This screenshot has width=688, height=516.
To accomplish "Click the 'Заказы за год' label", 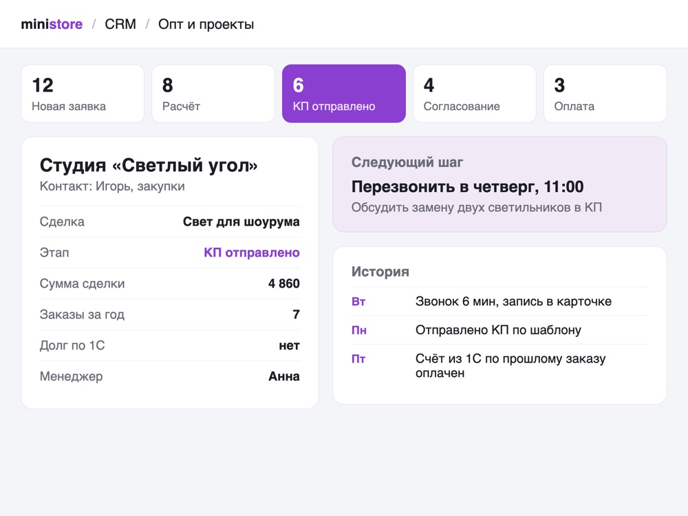I will 82,314.
